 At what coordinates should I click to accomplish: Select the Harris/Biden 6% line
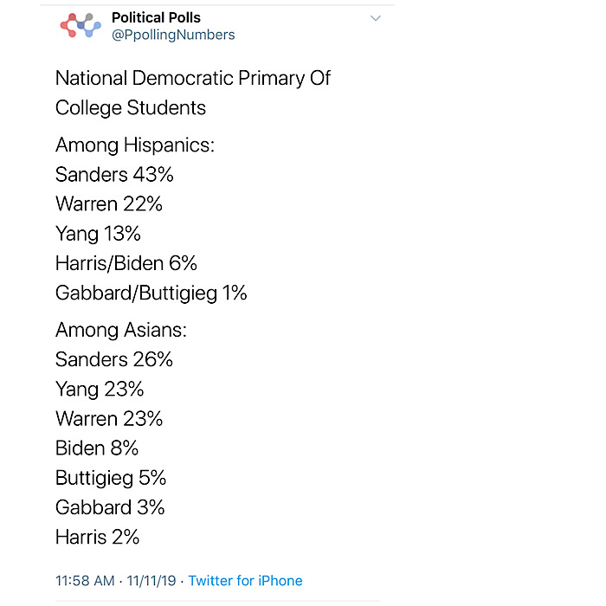point(126,263)
